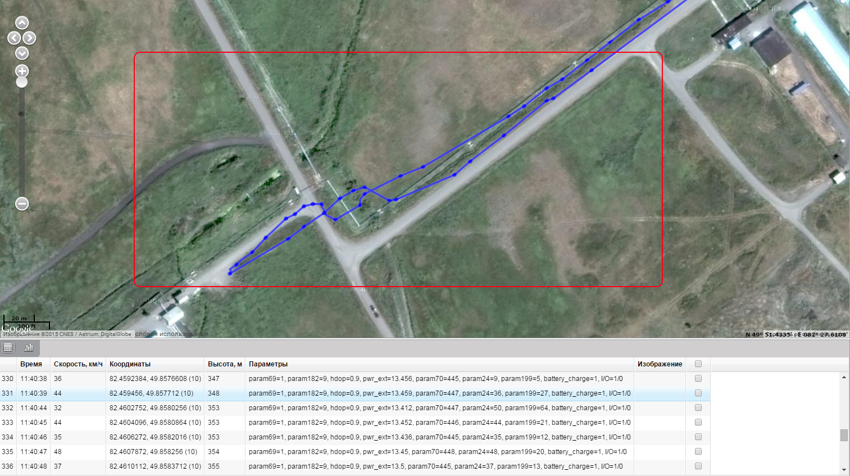Check the checkbox for row 331
The image size is (850, 476).
click(x=698, y=393)
